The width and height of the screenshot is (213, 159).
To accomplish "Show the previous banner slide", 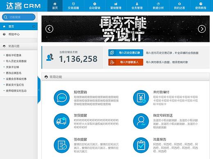I will pos(49,29).
